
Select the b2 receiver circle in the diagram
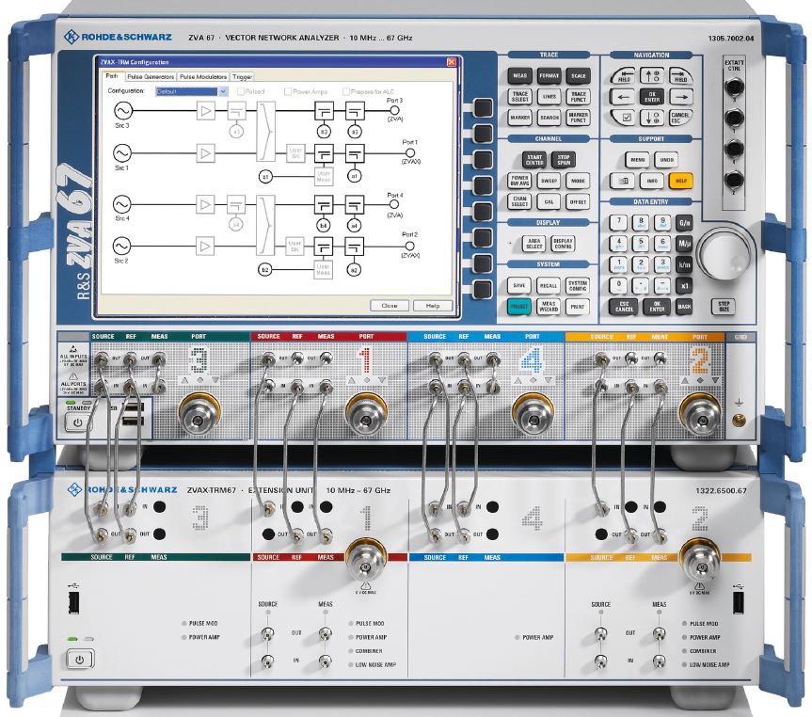click(x=264, y=270)
